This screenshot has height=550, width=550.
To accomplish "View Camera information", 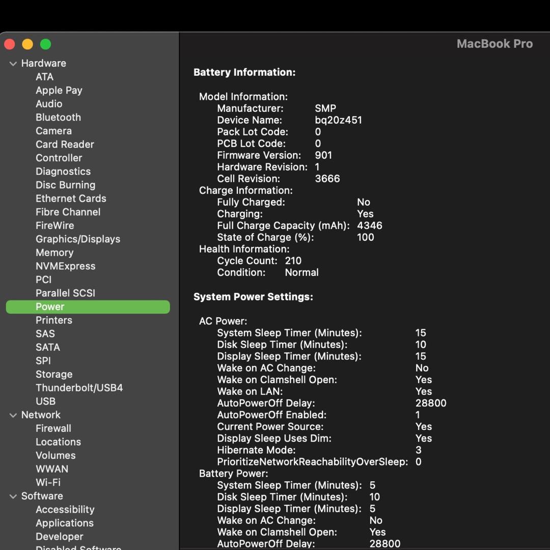I will coord(53,131).
